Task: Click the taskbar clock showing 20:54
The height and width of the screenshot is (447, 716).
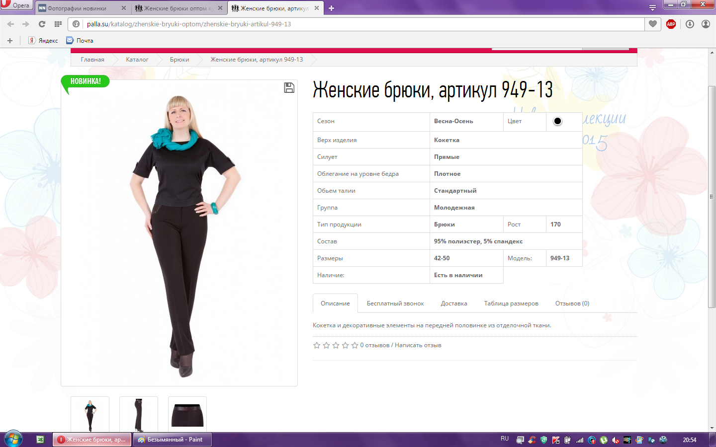Action: [x=690, y=440]
